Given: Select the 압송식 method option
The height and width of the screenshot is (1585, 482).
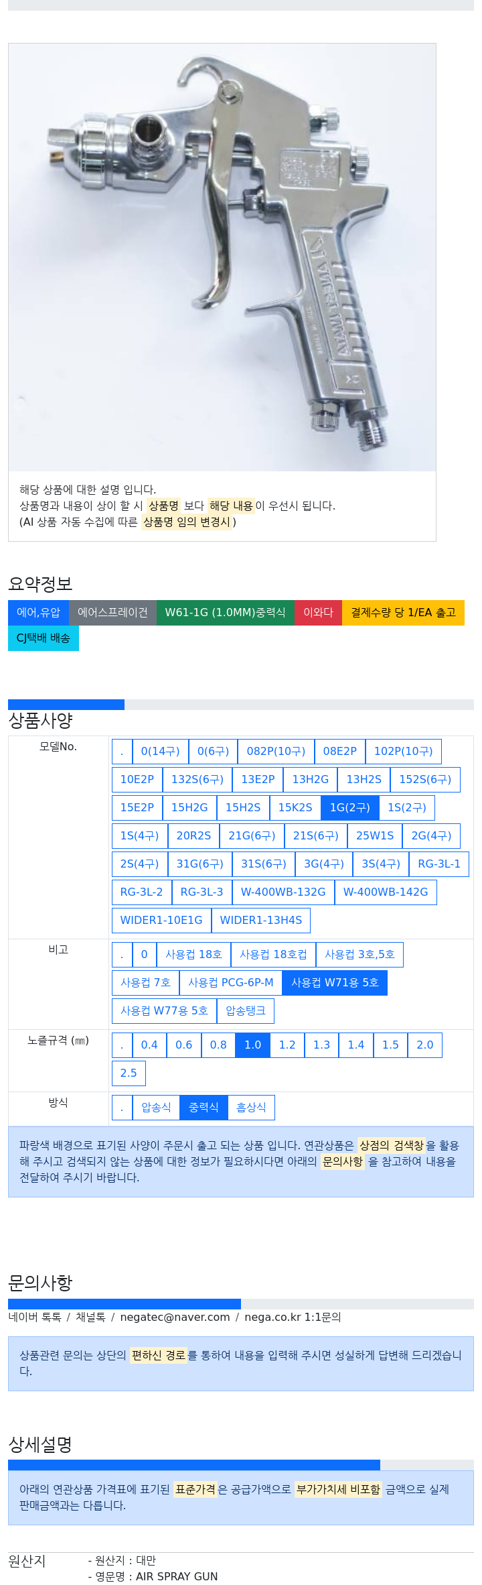Looking at the screenshot, I should coord(156,1108).
